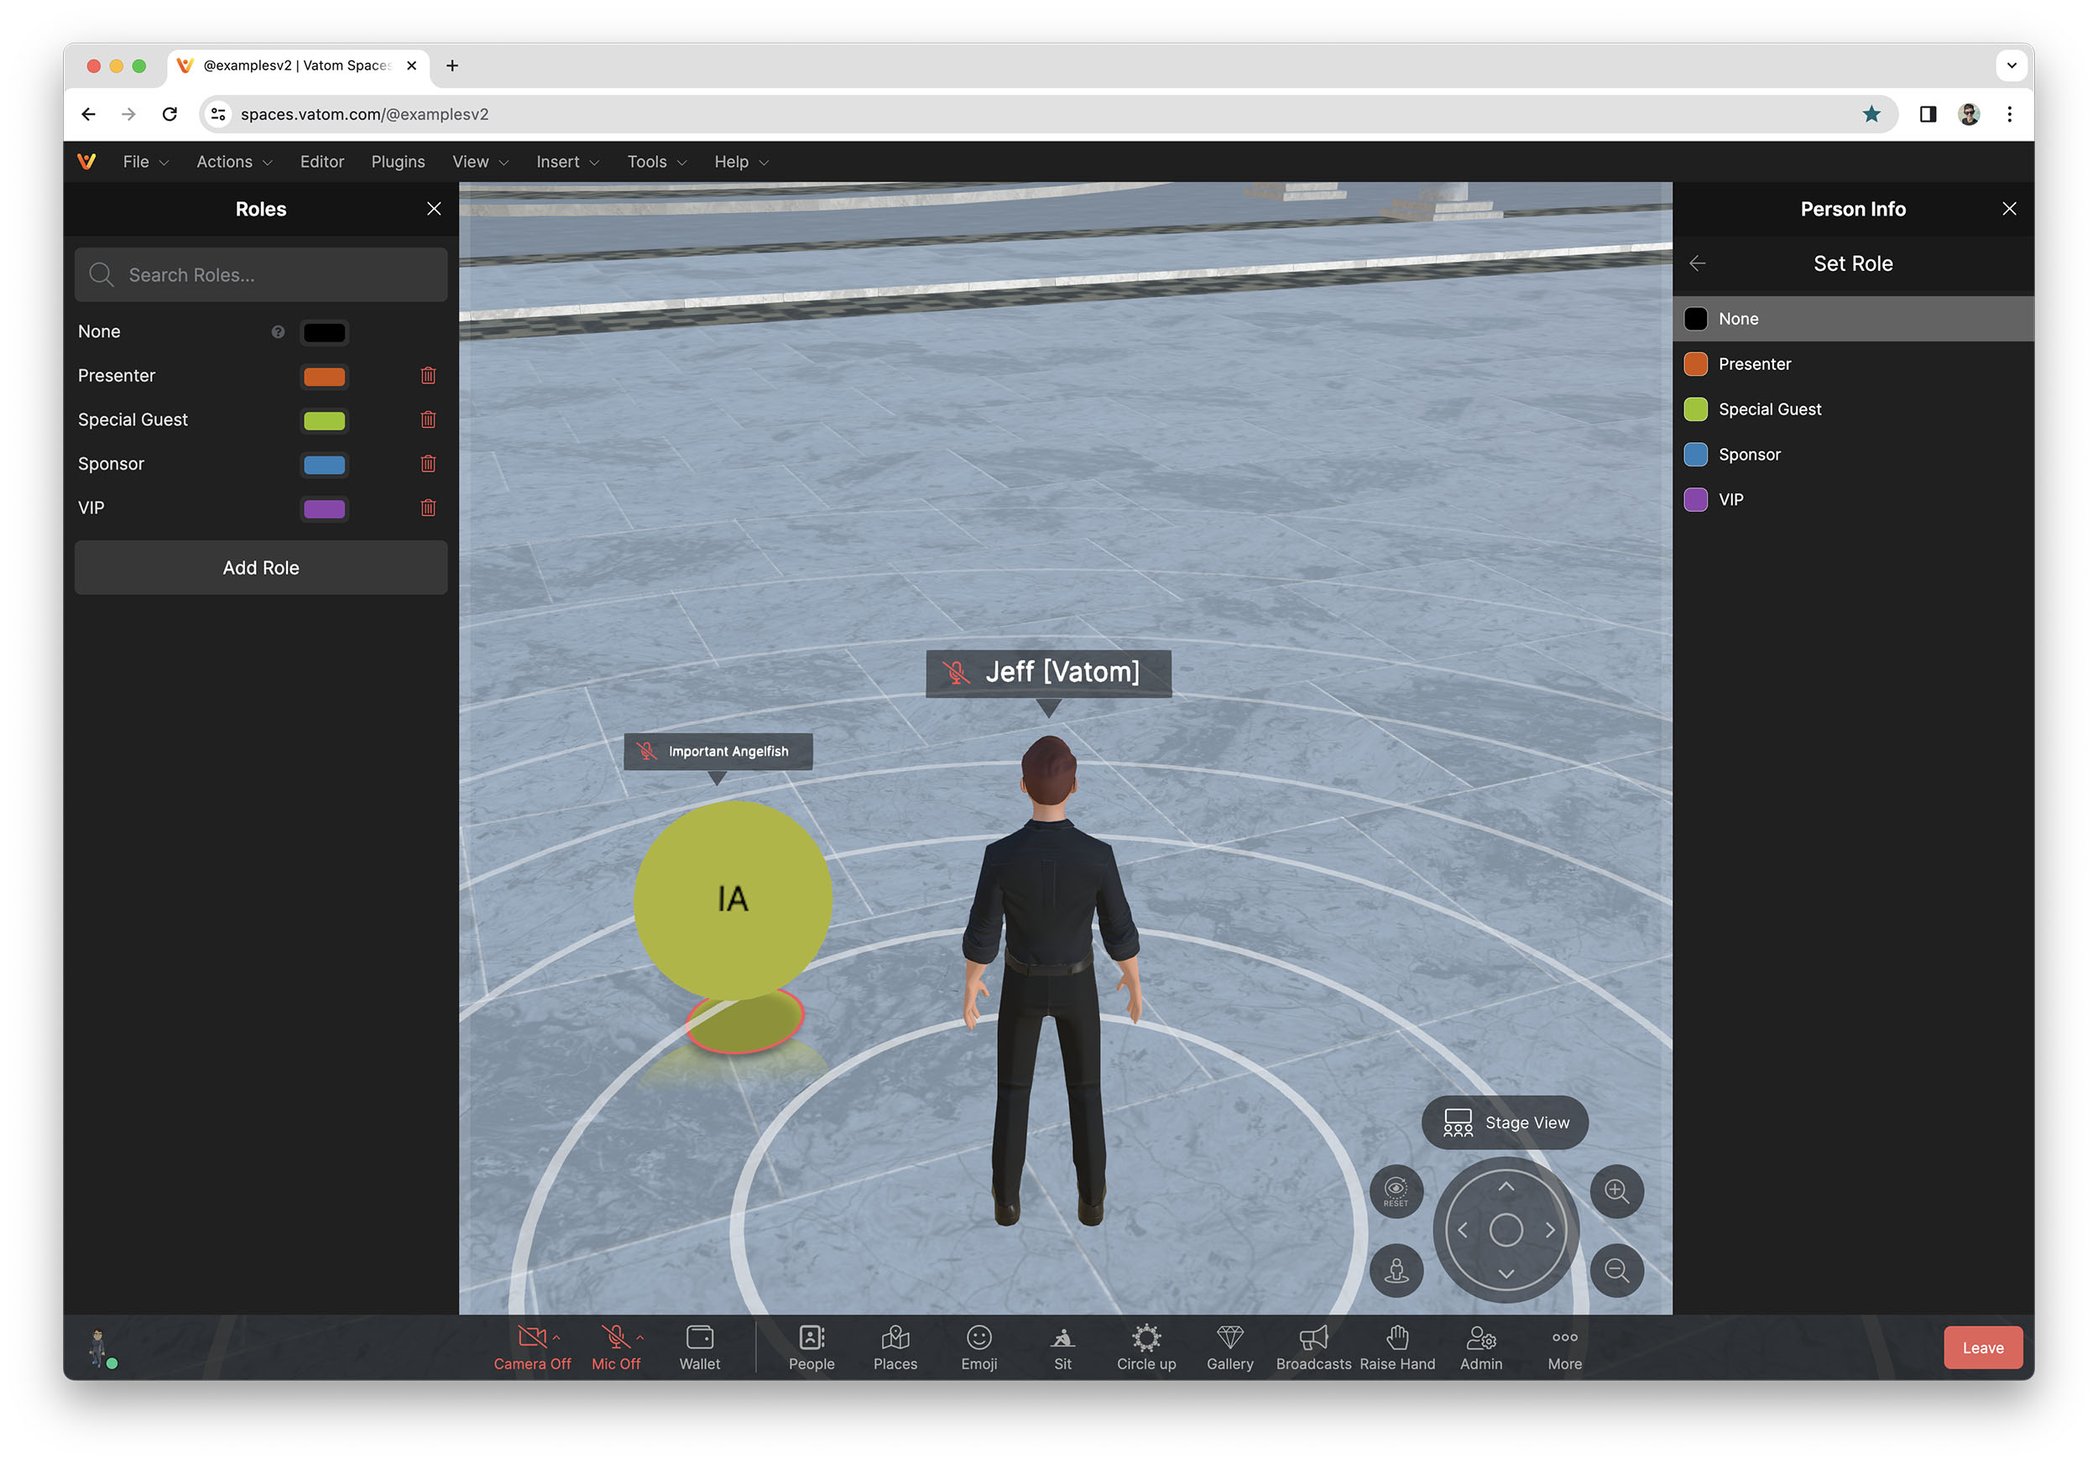Screen dimensions: 2098x1464
Task: Open a new browser tab with plus button
Action: click(452, 65)
